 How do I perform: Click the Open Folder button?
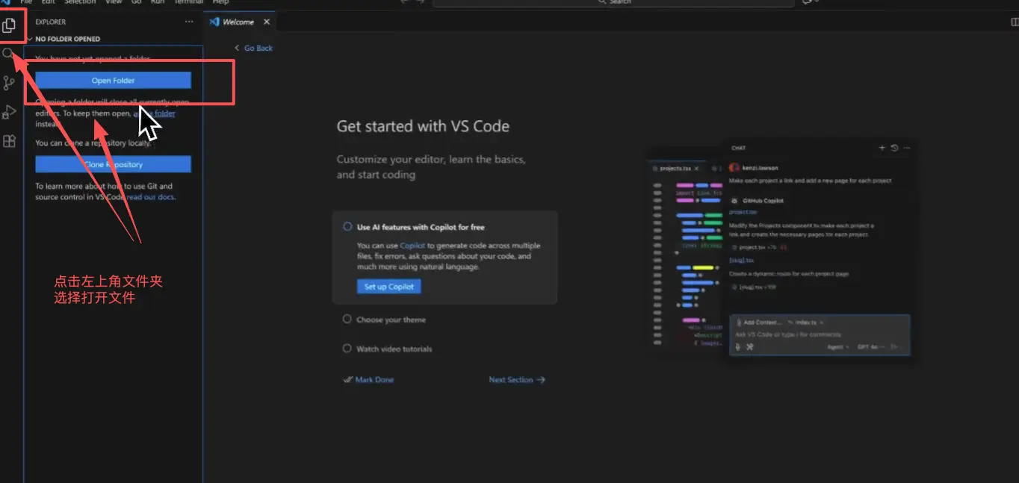[113, 81]
